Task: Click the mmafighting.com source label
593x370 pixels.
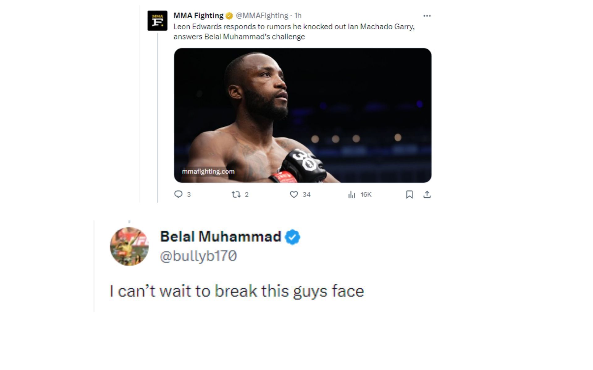Action: [208, 171]
